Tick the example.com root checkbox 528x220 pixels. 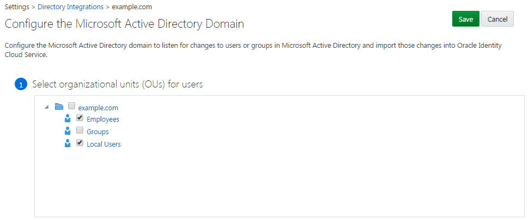(x=71, y=106)
